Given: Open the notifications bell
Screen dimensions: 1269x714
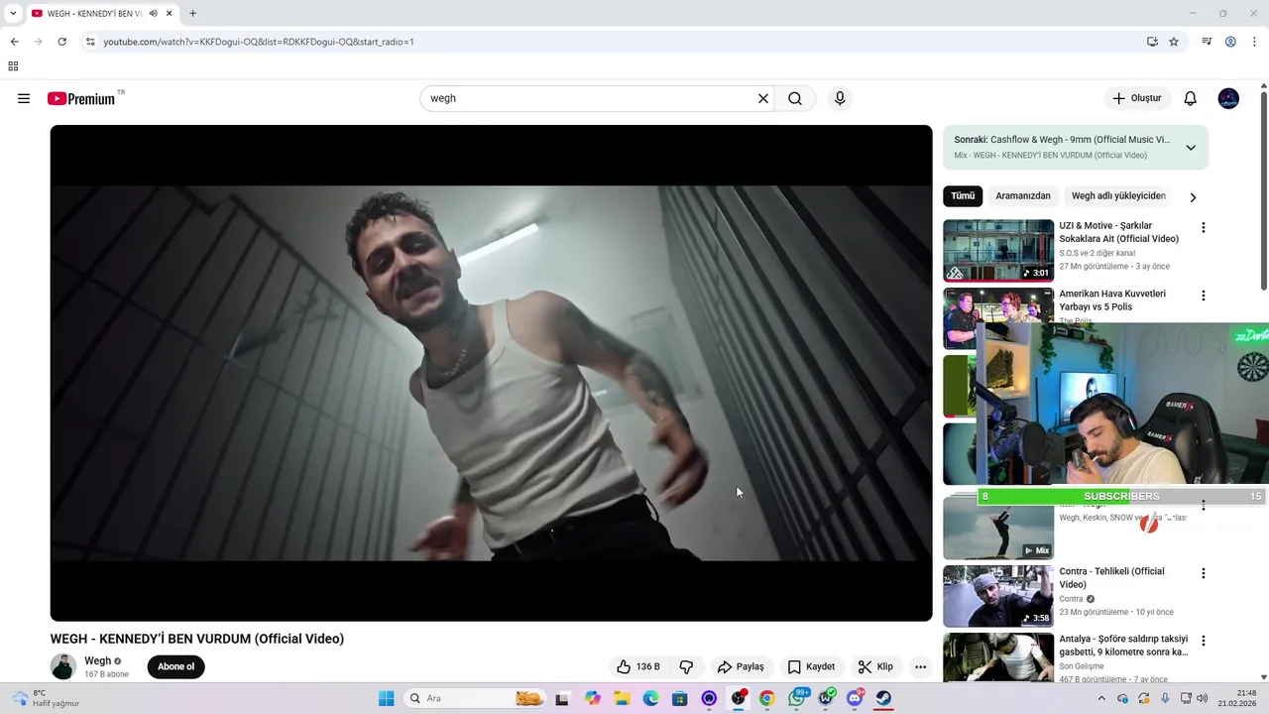Looking at the screenshot, I should click(1191, 98).
